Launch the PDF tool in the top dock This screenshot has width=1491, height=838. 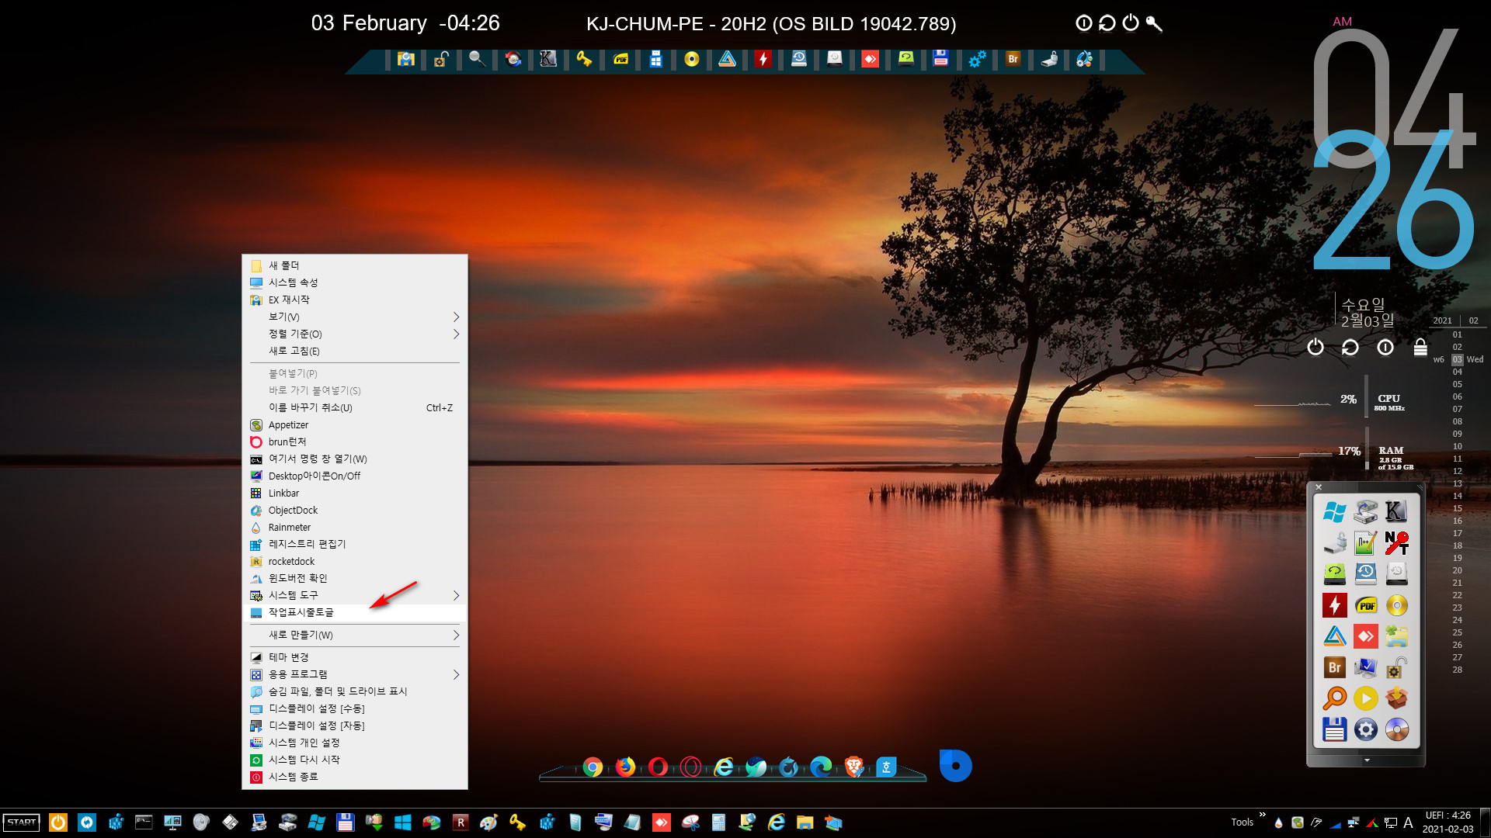click(x=620, y=59)
